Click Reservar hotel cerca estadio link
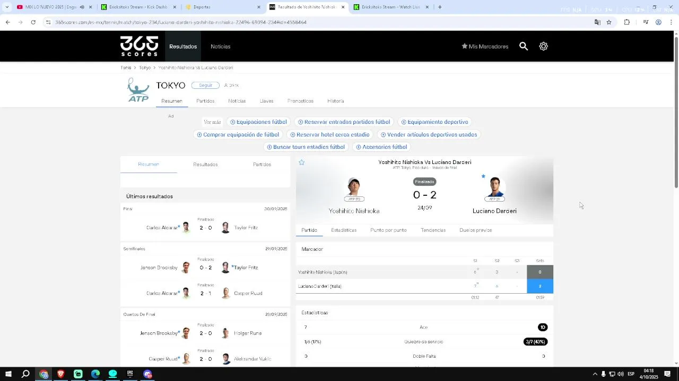This screenshot has height=381, width=679. click(330, 135)
